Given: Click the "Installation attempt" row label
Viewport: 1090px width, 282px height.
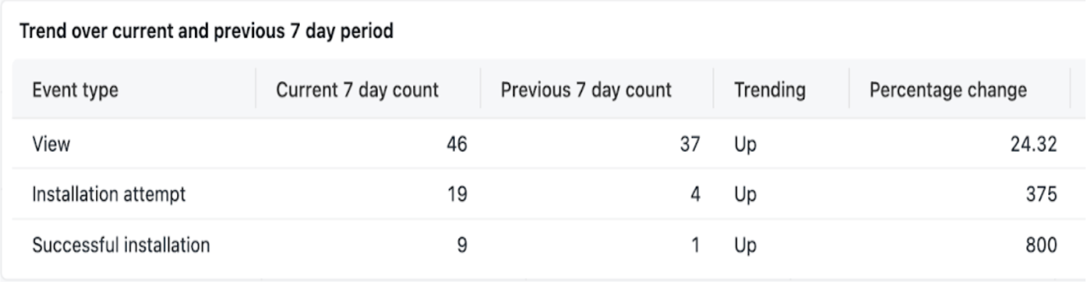Looking at the screenshot, I should point(108,194).
